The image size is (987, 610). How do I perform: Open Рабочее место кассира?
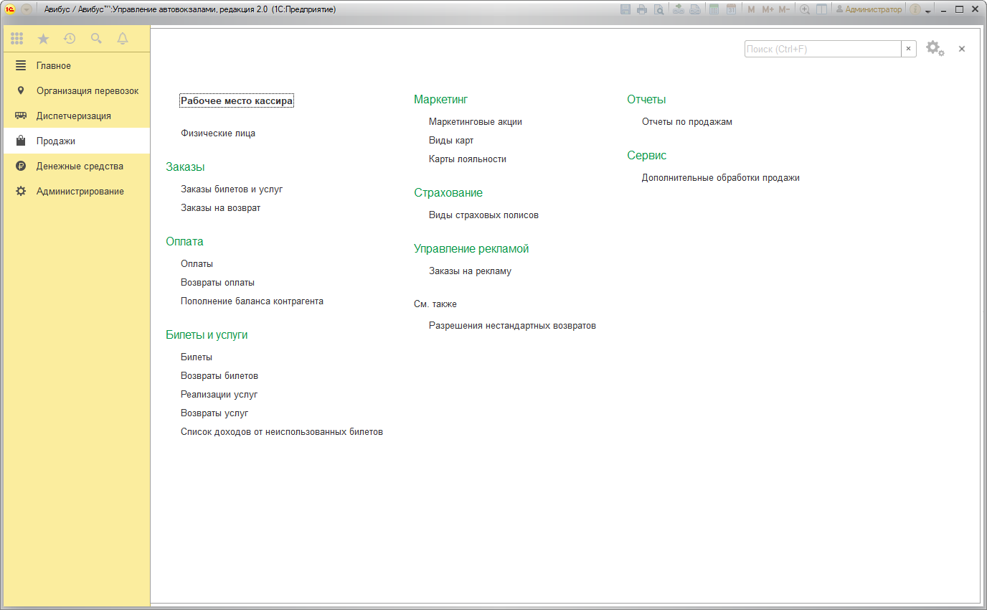pos(237,101)
